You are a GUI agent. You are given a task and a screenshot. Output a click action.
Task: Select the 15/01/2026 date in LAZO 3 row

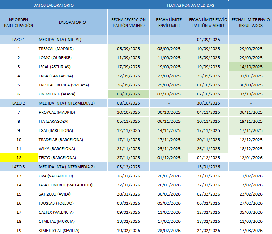[x=208, y=167]
